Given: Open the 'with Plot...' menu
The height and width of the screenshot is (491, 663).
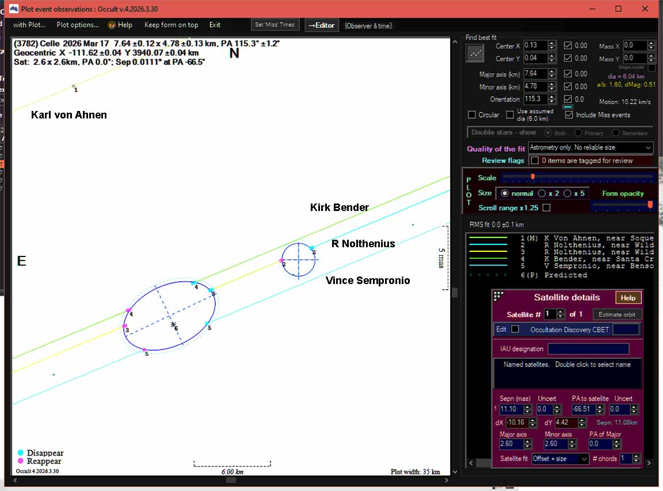Looking at the screenshot, I should pos(29,25).
